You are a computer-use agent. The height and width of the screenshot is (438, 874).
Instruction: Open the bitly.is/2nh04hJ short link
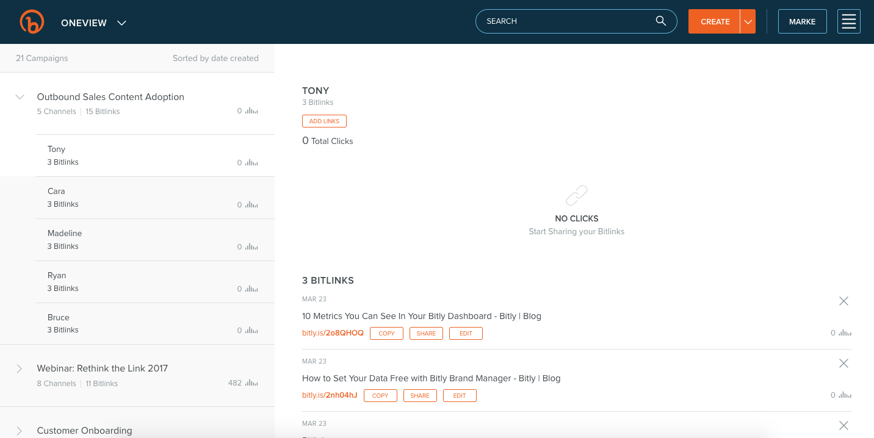pyautogui.click(x=330, y=395)
